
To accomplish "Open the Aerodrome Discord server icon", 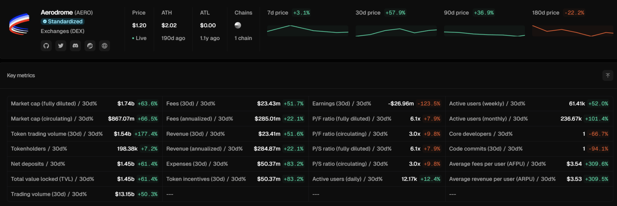I will tap(75, 46).
